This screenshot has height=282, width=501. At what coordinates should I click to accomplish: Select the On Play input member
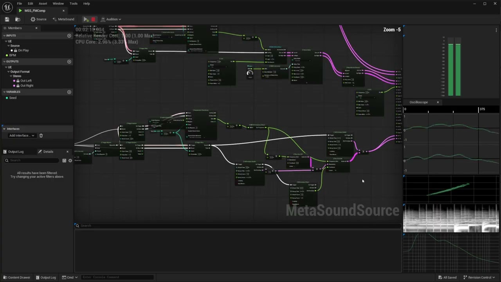click(x=23, y=51)
